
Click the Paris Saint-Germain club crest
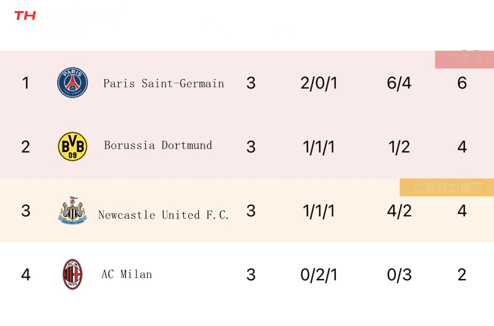[x=72, y=83]
